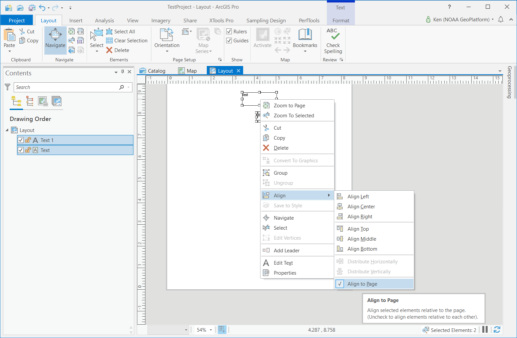This screenshot has height=338, width=517.
Task: Click the Clear Selection ribbon command
Action: [x=127, y=41]
